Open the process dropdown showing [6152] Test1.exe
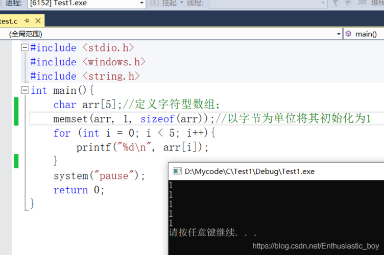This screenshot has height=255, width=384. point(87,4)
